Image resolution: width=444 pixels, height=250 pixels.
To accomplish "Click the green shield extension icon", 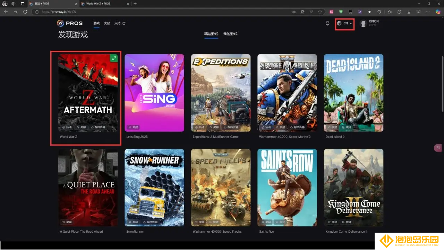I will 341,11.
